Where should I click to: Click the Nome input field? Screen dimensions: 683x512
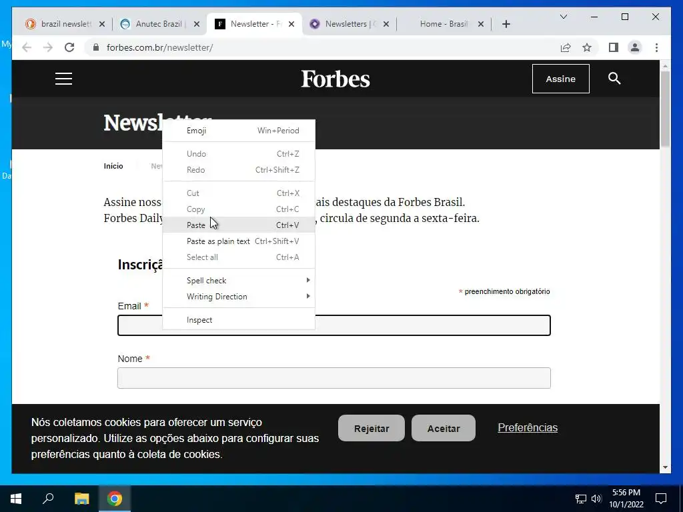click(x=334, y=378)
